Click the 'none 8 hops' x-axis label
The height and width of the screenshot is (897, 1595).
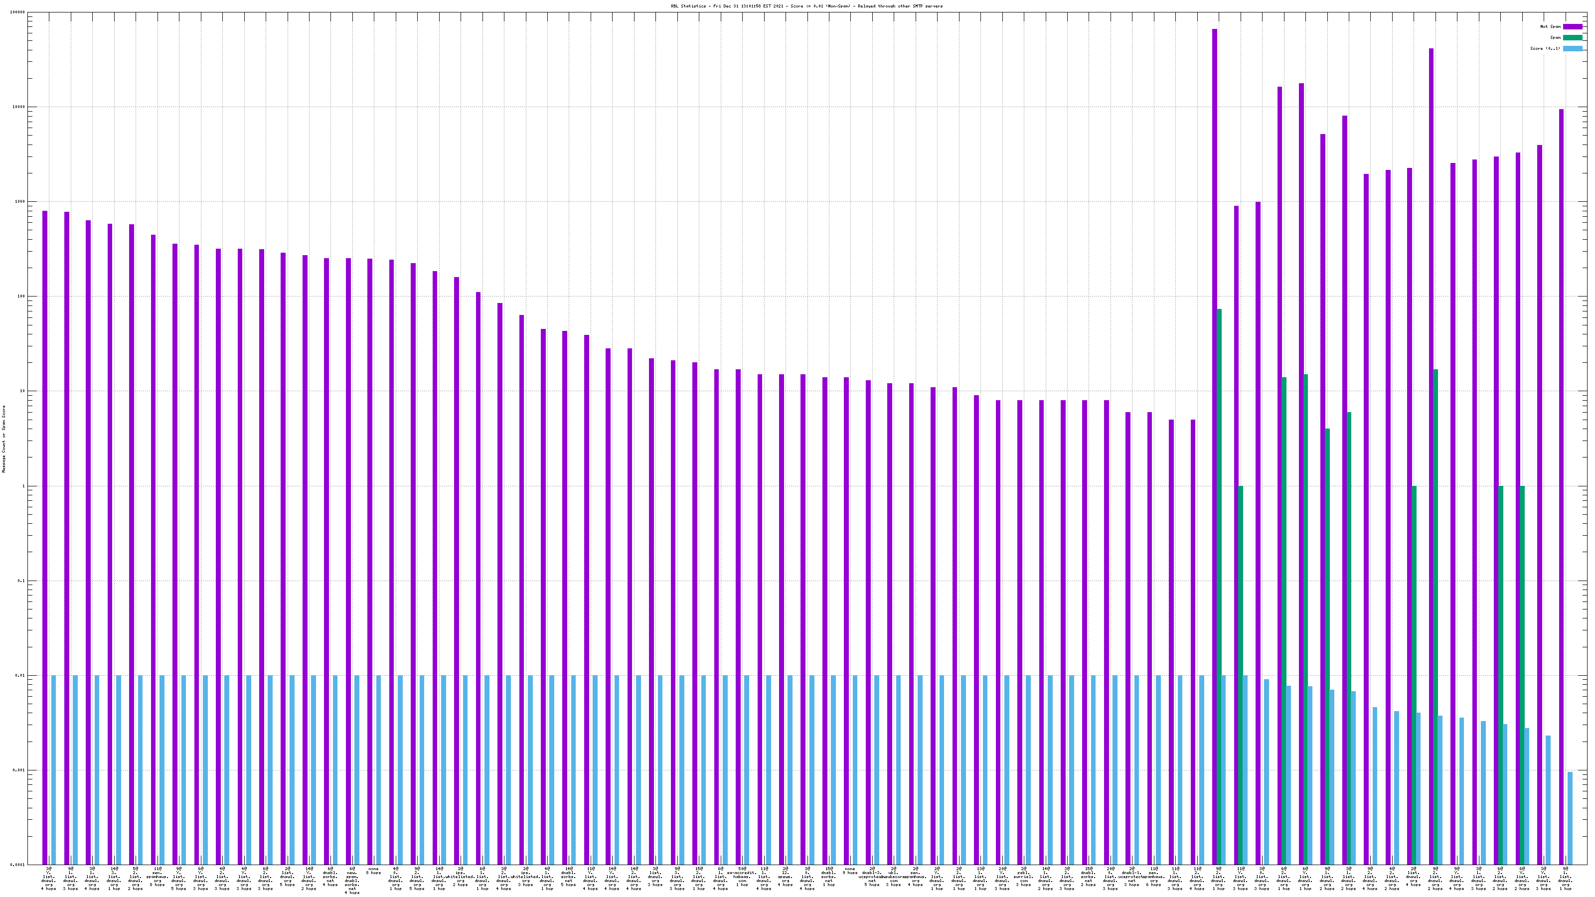373,871
